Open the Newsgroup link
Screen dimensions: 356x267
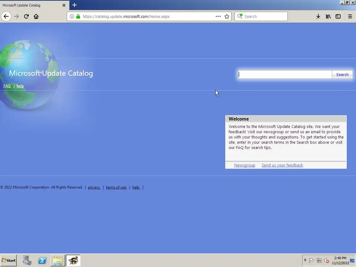point(244,165)
